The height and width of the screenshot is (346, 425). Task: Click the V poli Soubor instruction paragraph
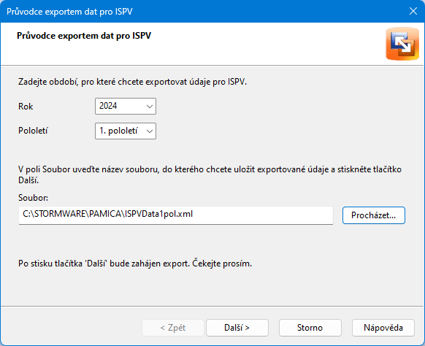coord(210,174)
